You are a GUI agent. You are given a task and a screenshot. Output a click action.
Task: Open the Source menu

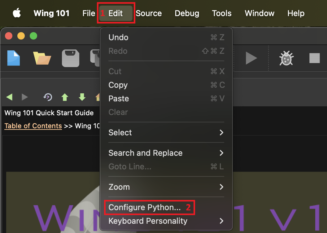point(149,13)
